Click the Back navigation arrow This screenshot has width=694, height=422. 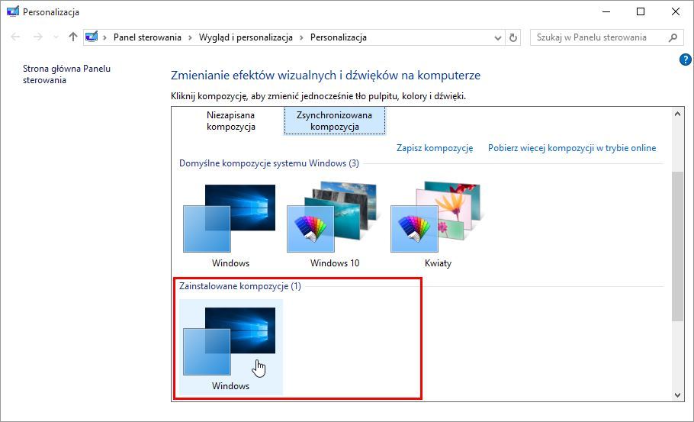coord(15,37)
